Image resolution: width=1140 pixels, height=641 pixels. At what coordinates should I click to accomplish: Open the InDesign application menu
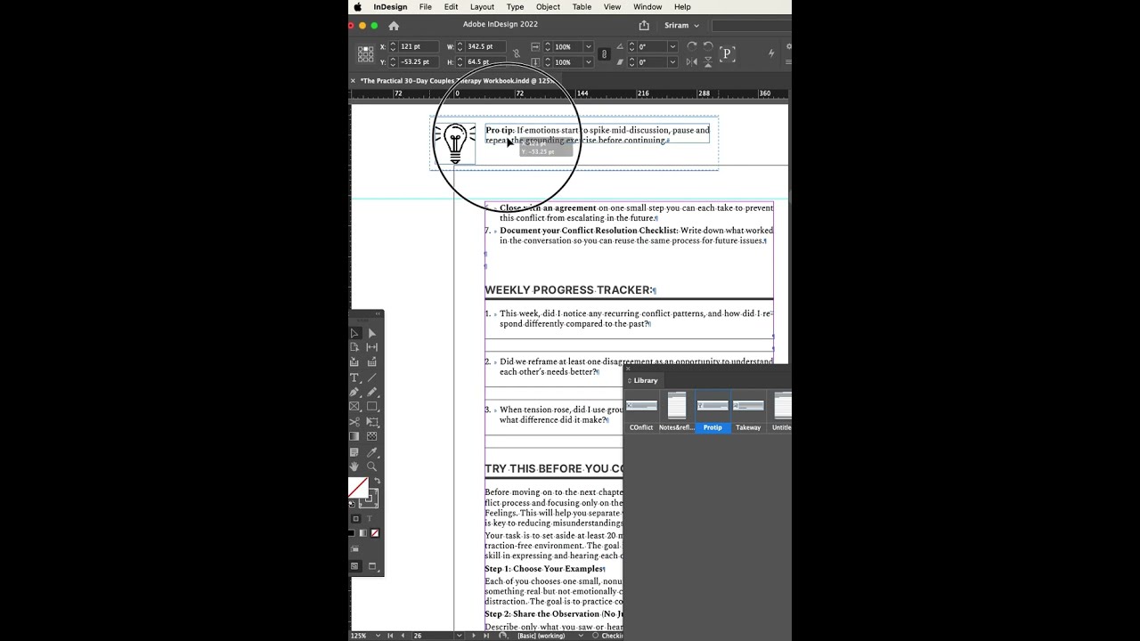pyautogui.click(x=390, y=7)
